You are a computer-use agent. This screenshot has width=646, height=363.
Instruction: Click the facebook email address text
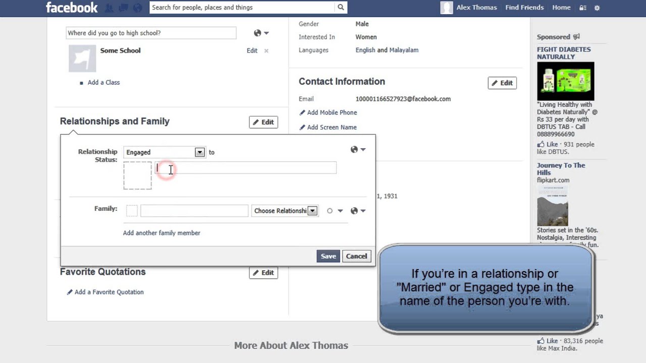[403, 99]
